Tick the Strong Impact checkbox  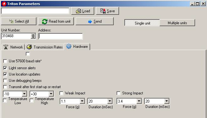[x=118, y=93]
